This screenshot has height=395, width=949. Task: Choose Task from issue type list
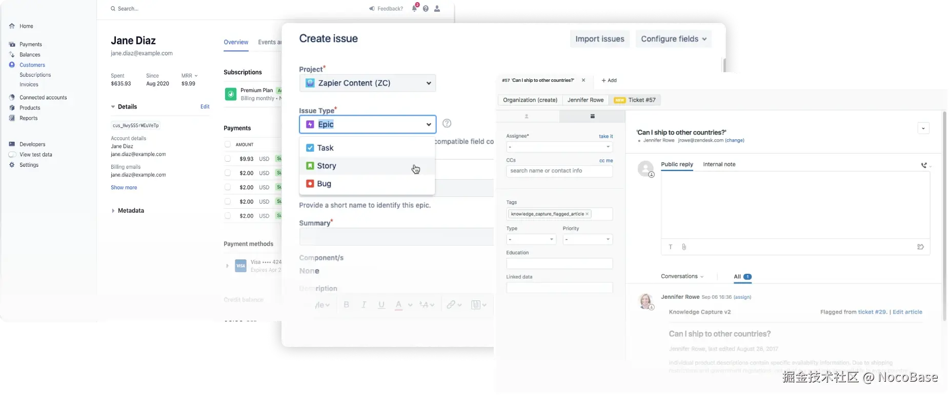(x=367, y=148)
